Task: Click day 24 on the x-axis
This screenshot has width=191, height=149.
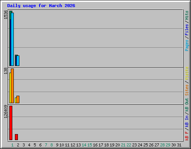Action: (140, 145)
